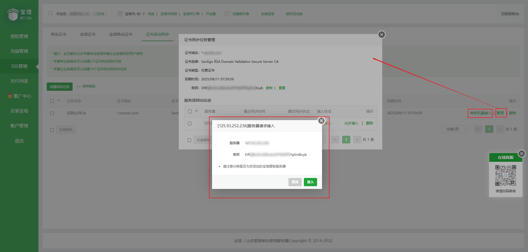Switch to the 证书自动同步 tab
The image size is (528, 252).
click(x=158, y=34)
